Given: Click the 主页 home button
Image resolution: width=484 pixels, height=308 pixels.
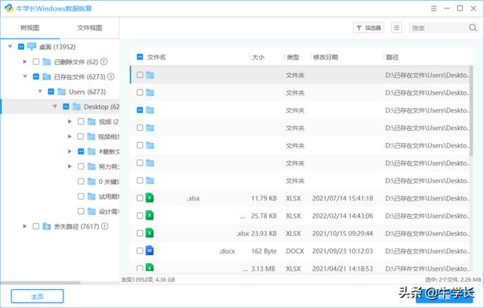Looking at the screenshot, I should [x=37, y=296].
